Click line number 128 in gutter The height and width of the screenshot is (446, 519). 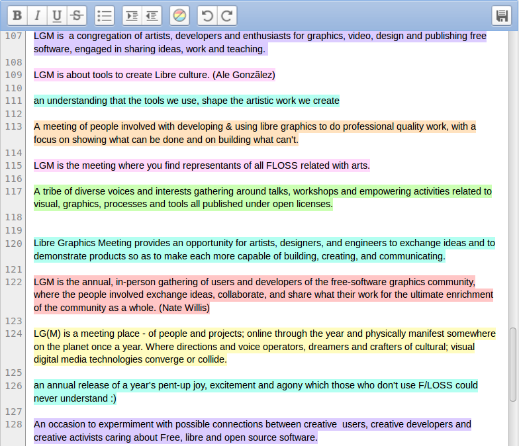(13, 424)
